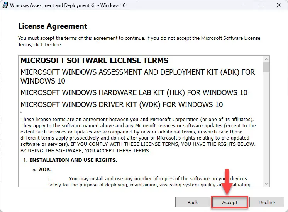Click the license scrollbar up arrow
Viewport: 288px width, 212px height.
pyautogui.click(x=266, y=59)
